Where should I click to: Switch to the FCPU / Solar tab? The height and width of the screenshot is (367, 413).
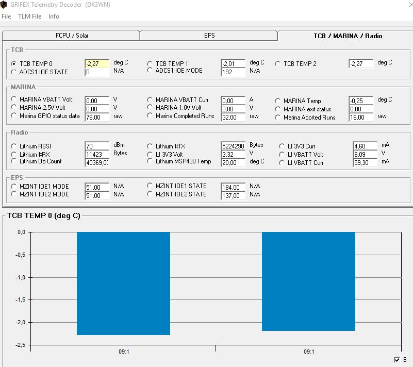click(x=71, y=35)
